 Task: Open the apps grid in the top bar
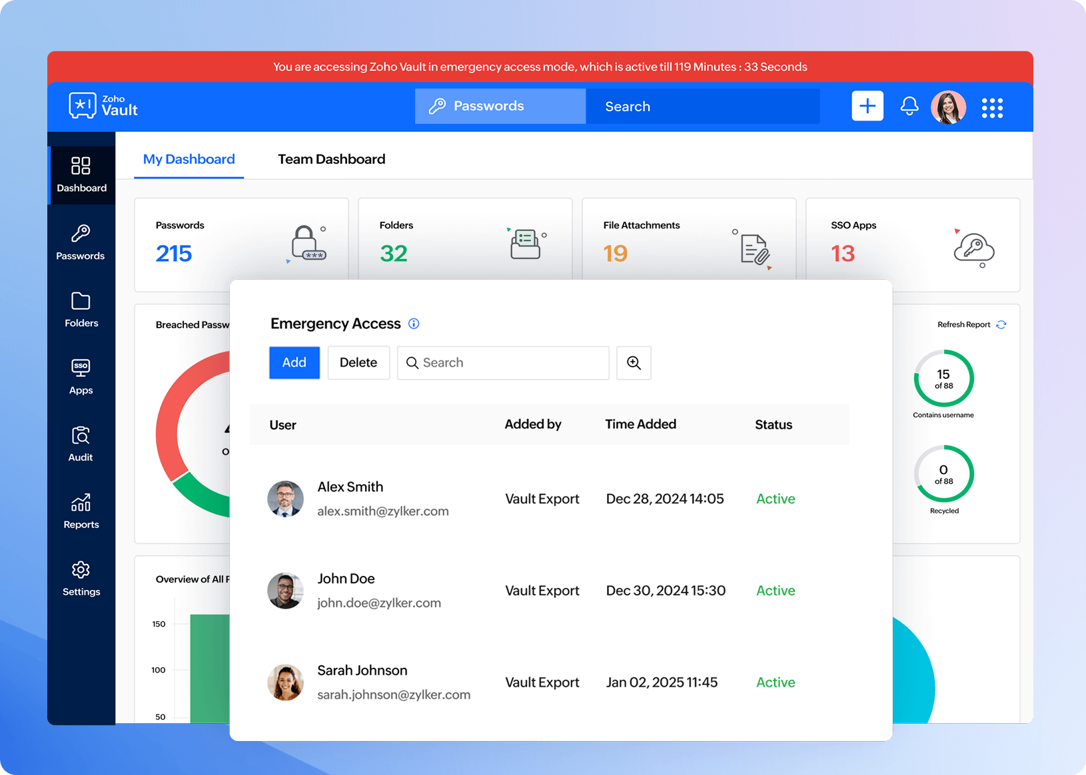point(992,107)
